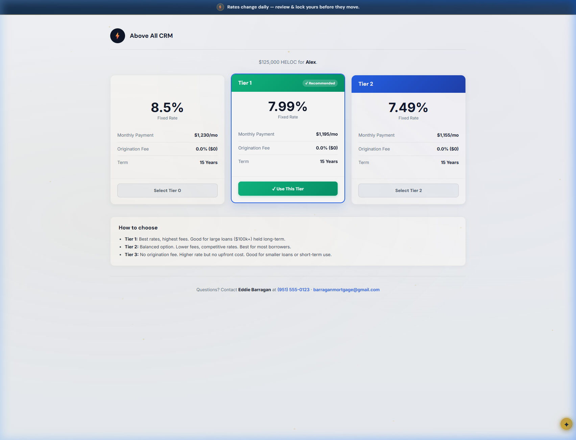576x440 pixels.
Task: Call phone number (951) 555-0123
Action: point(293,290)
